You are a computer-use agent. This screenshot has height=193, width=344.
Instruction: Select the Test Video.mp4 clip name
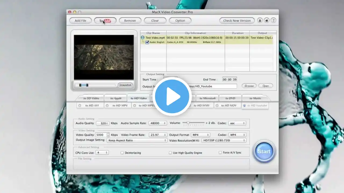pyautogui.click(x=155, y=38)
